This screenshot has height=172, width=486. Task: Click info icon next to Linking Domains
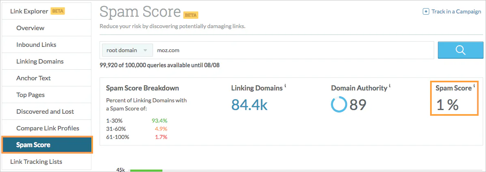[285, 86]
